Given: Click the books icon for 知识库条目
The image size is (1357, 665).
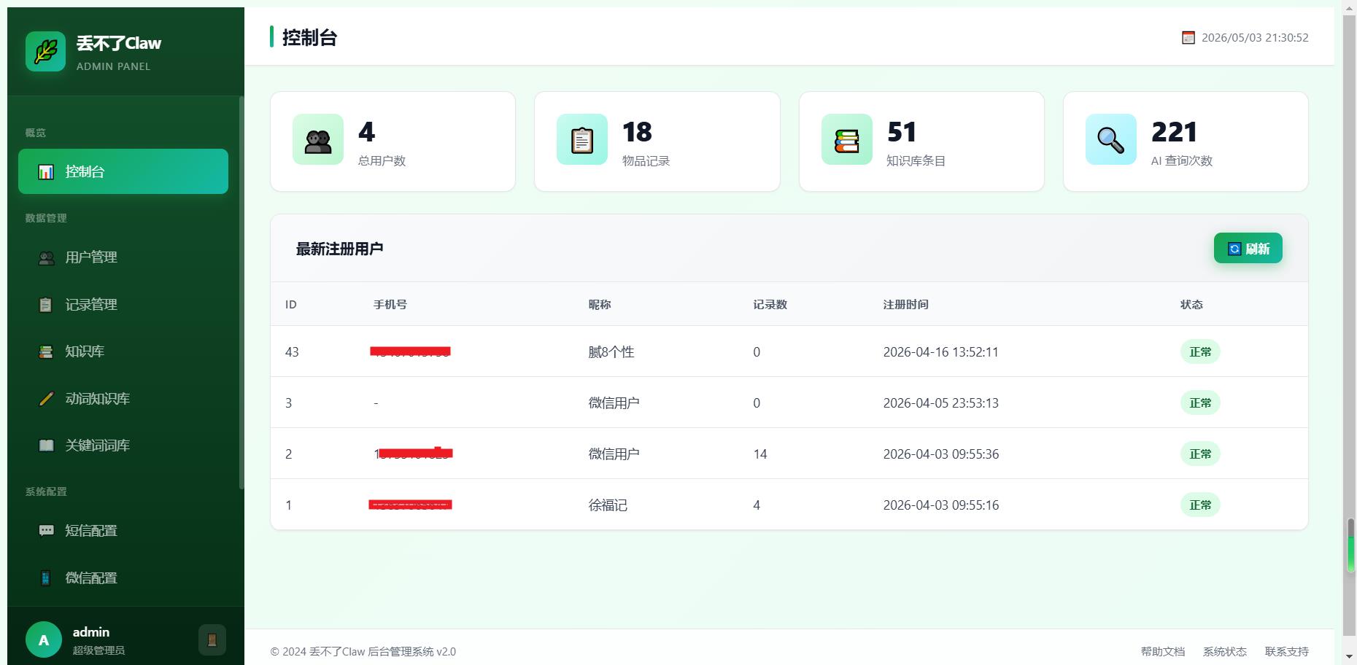Looking at the screenshot, I should pos(847,139).
